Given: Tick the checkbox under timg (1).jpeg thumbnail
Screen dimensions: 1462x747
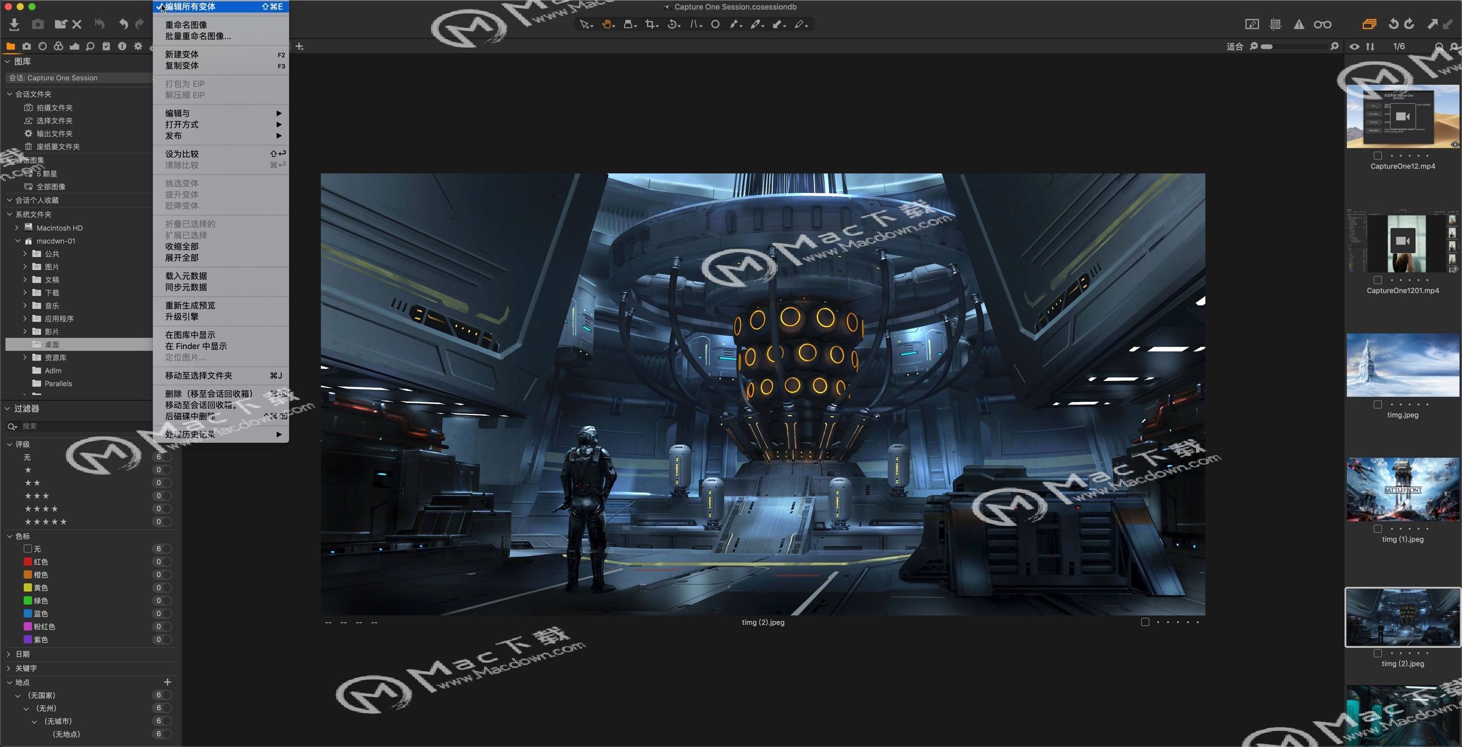Looking at the screenshot, I should pyautogui.click(x=1378, y=529).
